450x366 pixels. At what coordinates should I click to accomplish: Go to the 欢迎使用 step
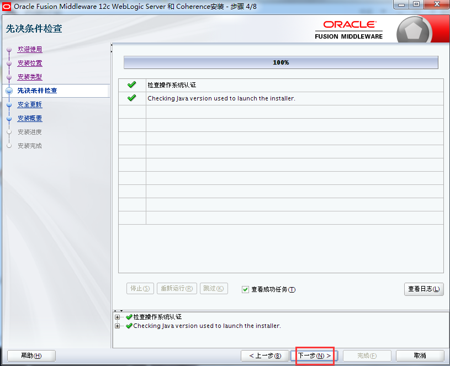pyautogui.click(x=30, y=49)
